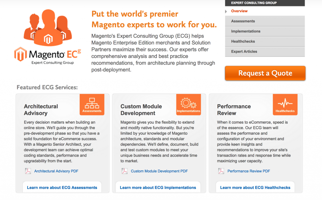The image size is (322, 200).
Task: Open the Custom Module Development PDF link
Action: [159, 171]
